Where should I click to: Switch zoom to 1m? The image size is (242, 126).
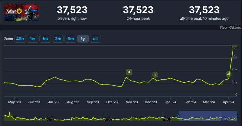tap(45, 39)
